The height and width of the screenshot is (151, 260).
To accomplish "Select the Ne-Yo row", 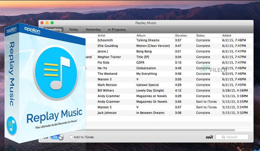I will coord(169,68).
